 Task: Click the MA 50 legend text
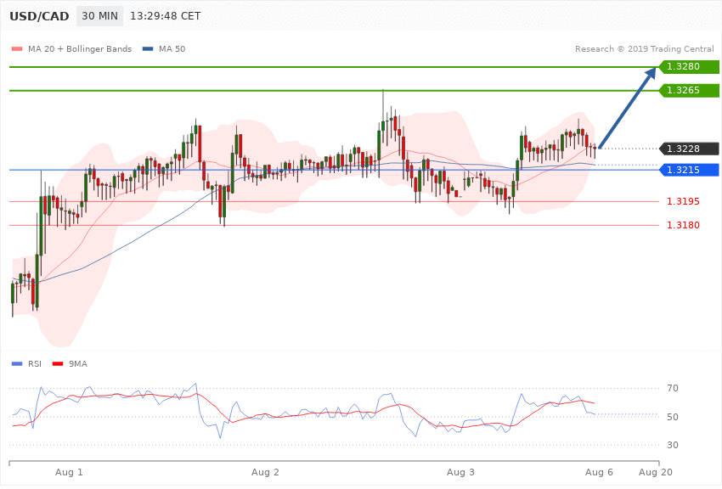click(172, 48)
